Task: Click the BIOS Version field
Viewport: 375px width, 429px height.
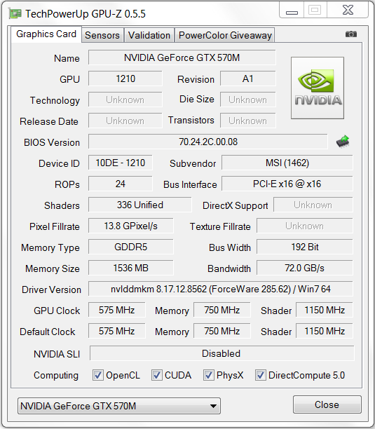Action: [x=208, y=142]
